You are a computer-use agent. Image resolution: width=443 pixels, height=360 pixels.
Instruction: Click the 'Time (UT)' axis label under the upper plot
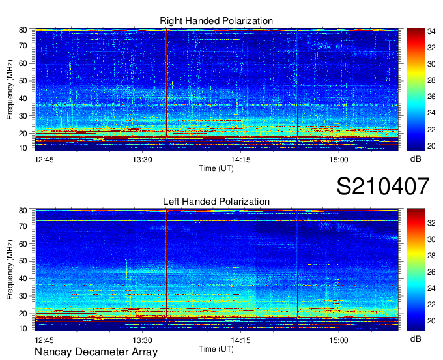(216, 168)
